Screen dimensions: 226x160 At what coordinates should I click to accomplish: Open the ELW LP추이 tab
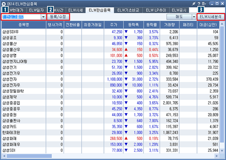click(154, 10)
